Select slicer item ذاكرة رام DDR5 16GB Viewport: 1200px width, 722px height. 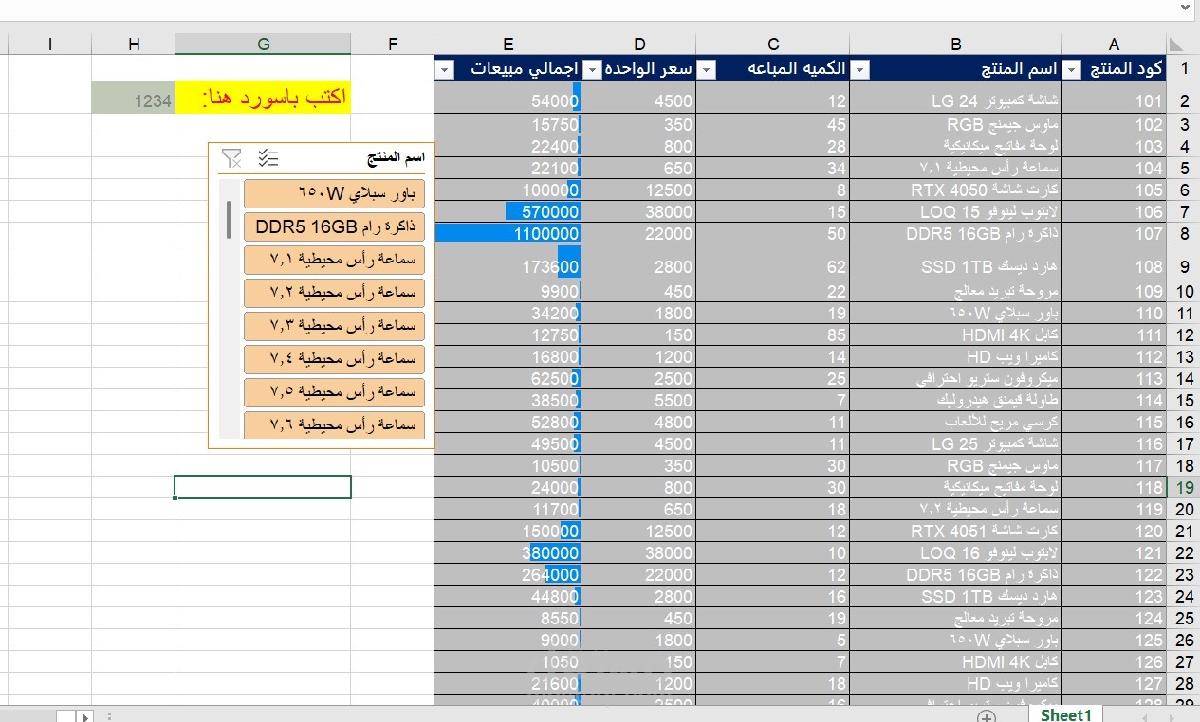(334, 226)
